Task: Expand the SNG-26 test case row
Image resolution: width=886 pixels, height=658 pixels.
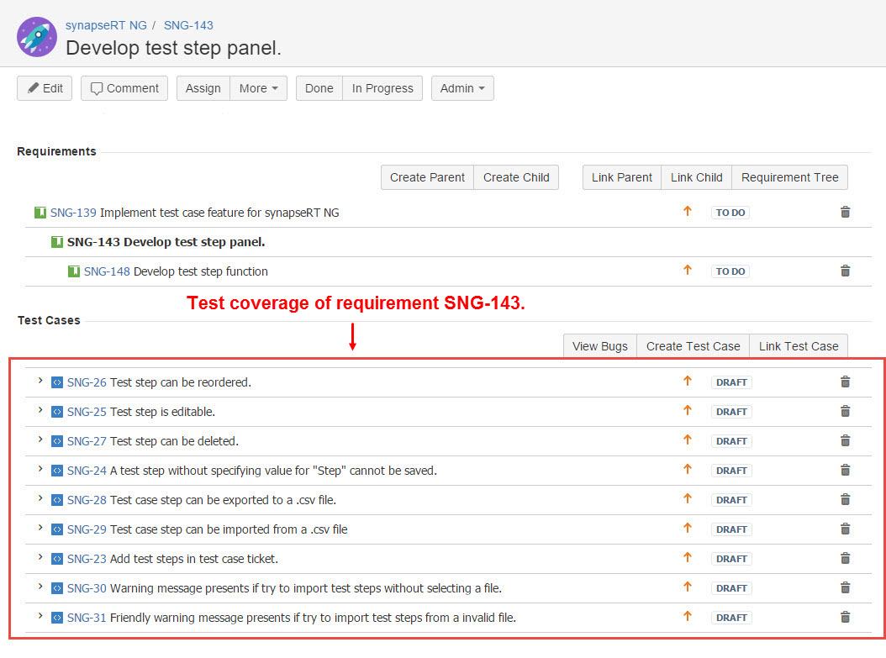Action: pyautogui.click(x=40, y=382)
